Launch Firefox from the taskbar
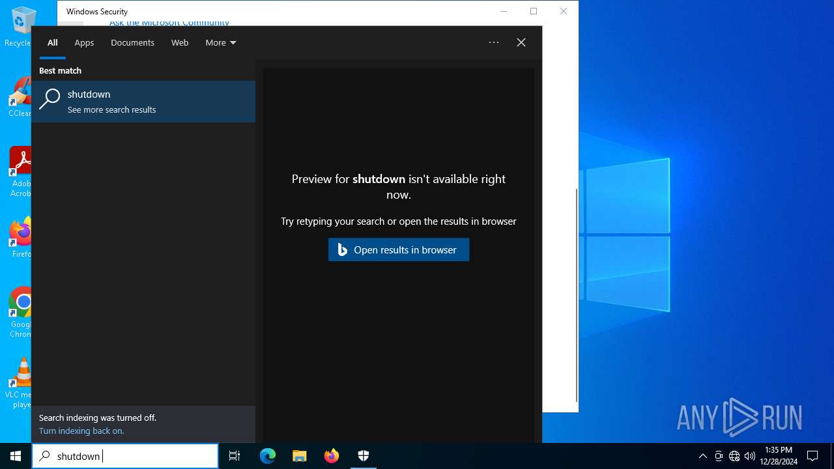 pyautogui.click(x=332, y=456)
